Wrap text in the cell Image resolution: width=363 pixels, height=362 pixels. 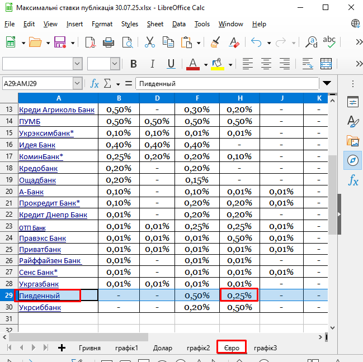tap(308, 64)
